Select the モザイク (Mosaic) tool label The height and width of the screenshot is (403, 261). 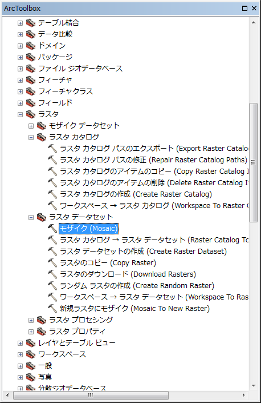[x=89, y=229]
